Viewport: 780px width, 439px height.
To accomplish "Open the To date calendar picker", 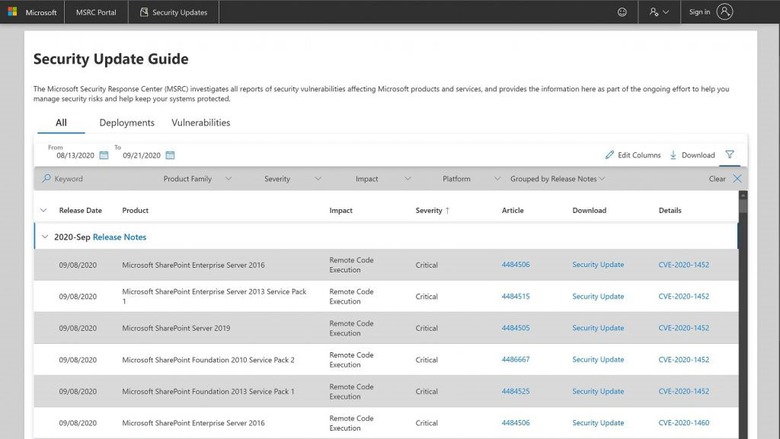I will pos(170,155).
